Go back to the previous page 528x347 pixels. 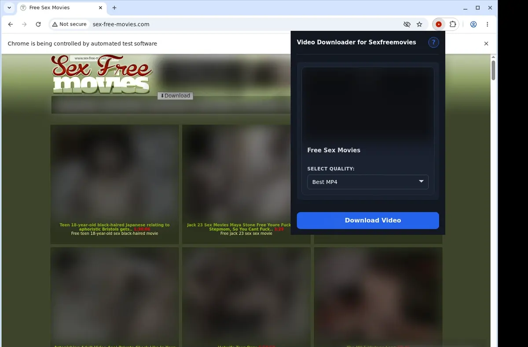pyautogui.click(x=11, y=24)
